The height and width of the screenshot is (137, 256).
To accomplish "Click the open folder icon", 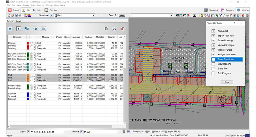I will 13,15.
